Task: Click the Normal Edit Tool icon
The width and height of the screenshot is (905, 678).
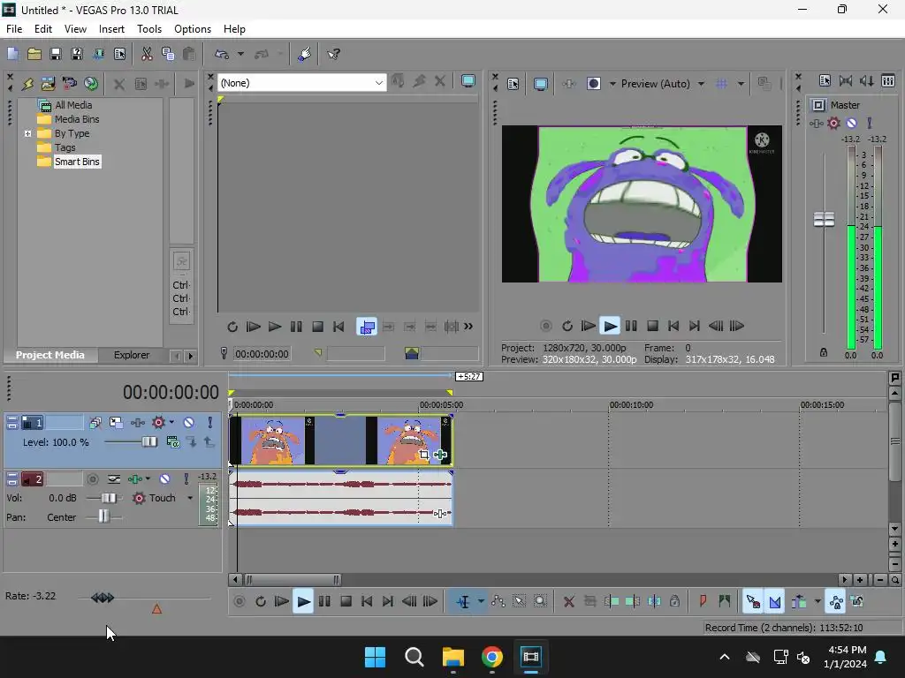Action: click(463, 602)
